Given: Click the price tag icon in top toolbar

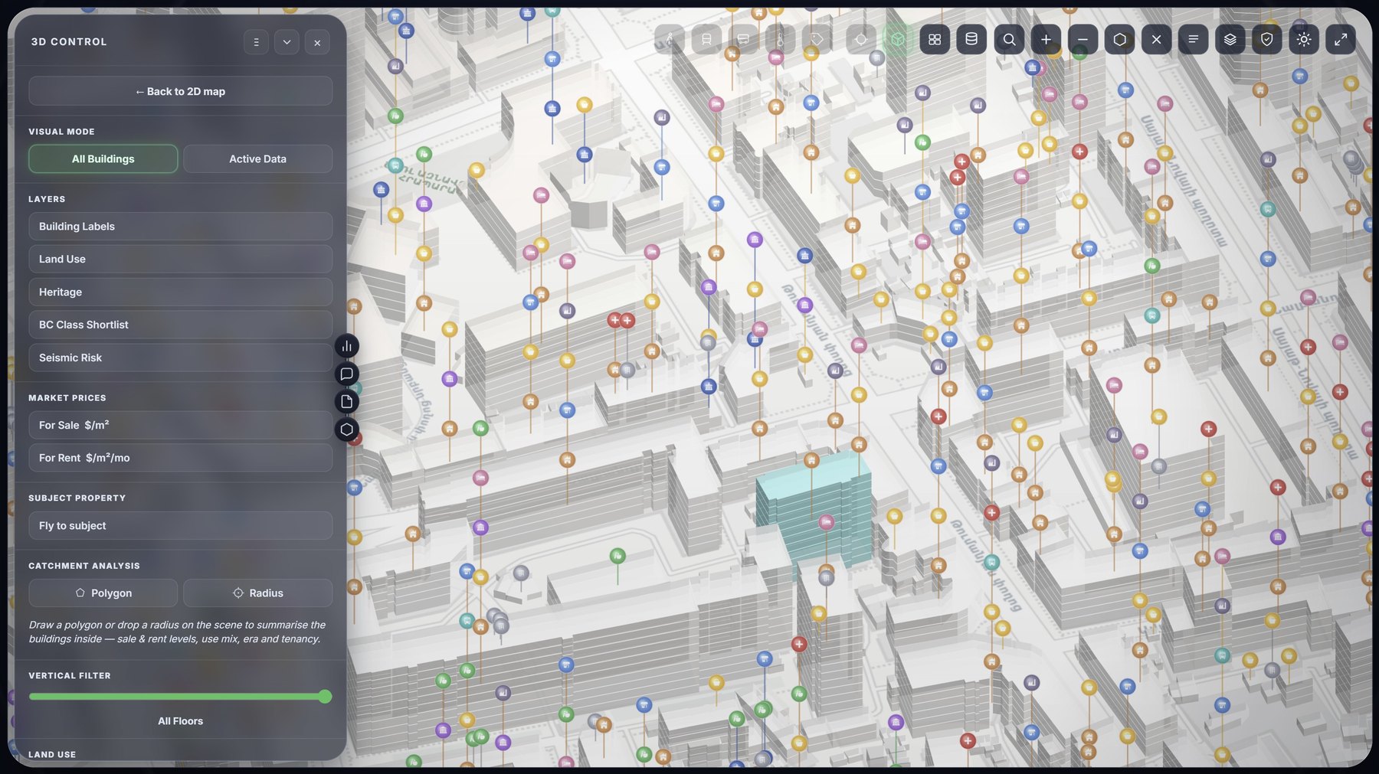Looking at the screenshot, I should point(817,39).
